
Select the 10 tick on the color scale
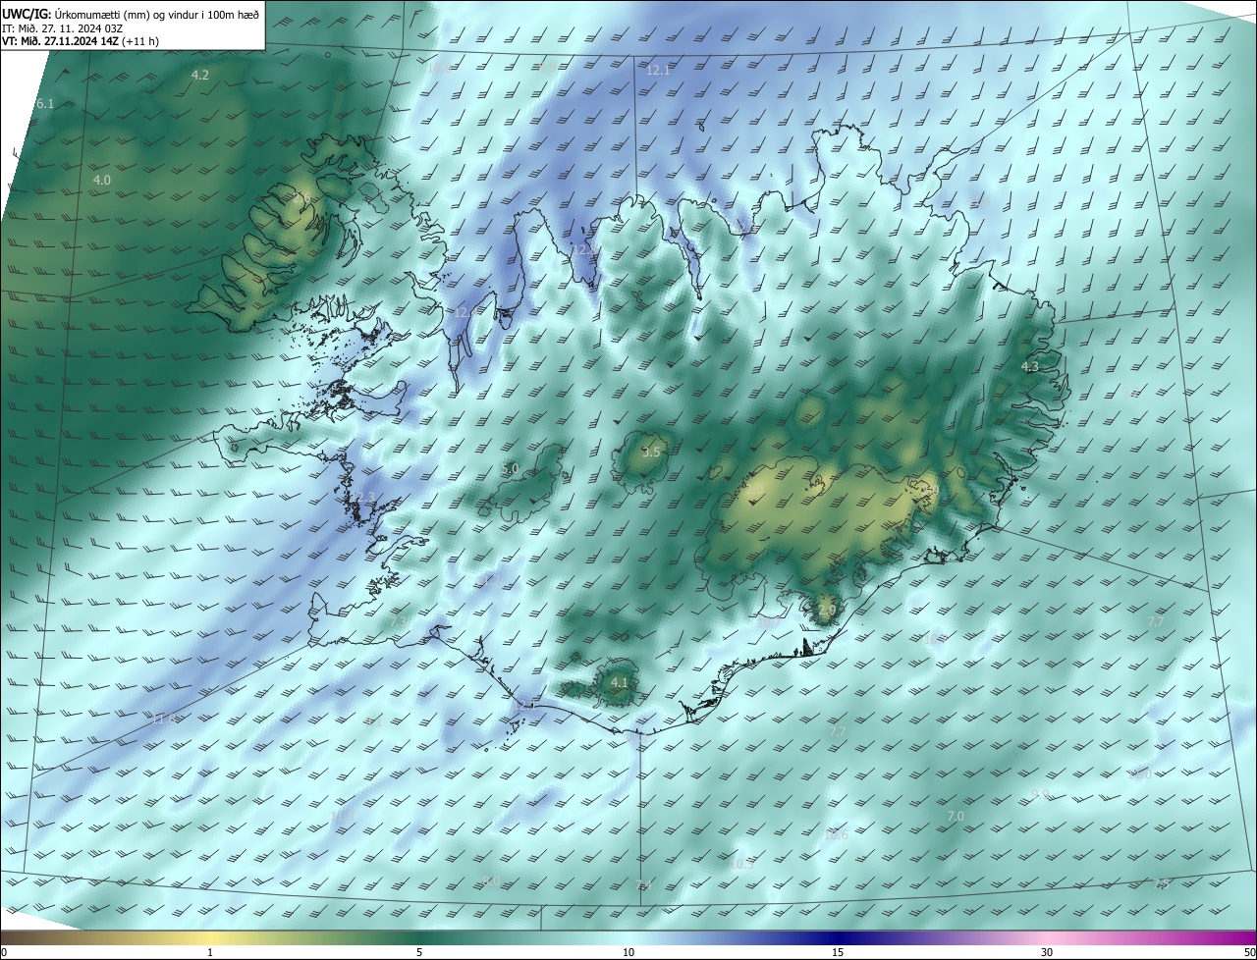628,952
